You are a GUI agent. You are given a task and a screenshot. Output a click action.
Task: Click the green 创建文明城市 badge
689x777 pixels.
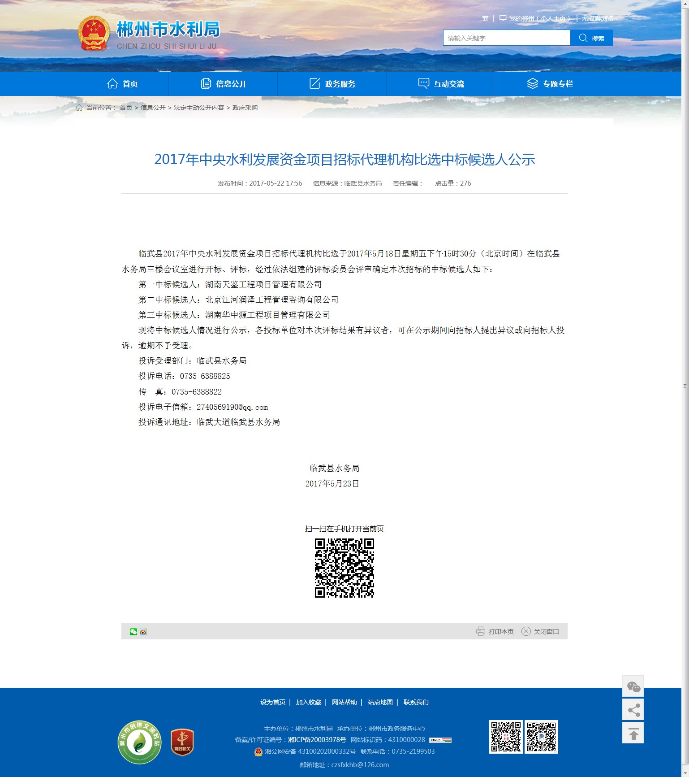click(x=140, y=742)
